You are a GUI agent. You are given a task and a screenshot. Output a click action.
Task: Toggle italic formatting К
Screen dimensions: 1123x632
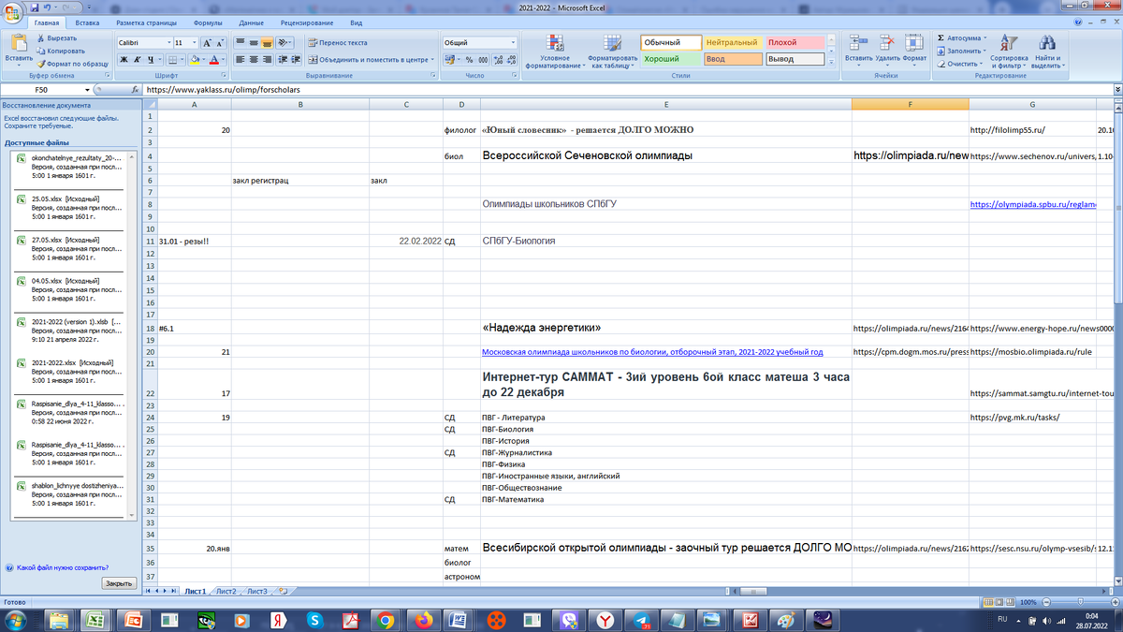click(x=136, y=59)
